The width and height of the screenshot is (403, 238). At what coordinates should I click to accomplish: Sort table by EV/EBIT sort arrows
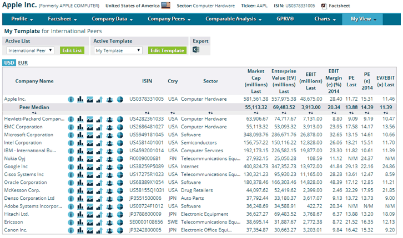[386, 113]
